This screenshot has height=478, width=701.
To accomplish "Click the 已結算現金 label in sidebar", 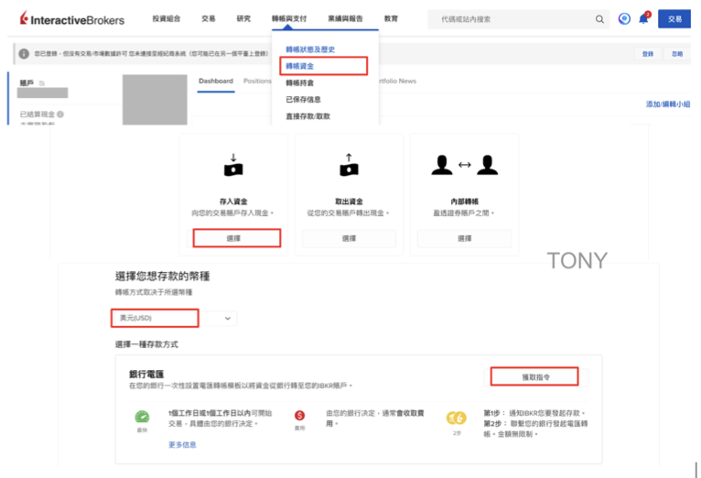I will 38,114.
